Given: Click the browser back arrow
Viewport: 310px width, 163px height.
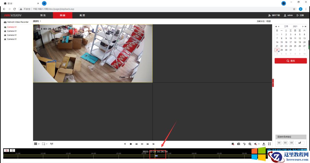Looking at the screenshot, I should (4, 9).
